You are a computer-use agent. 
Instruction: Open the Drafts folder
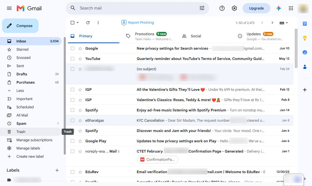31,74
